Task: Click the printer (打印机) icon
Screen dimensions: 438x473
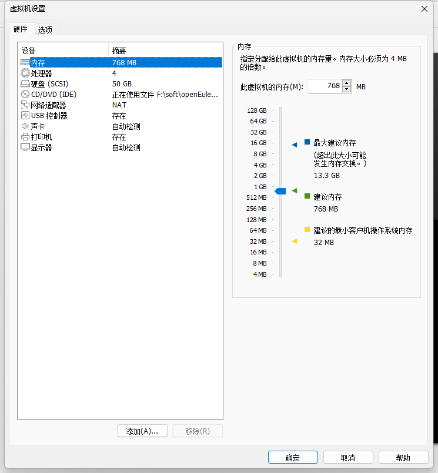Action: [x=25, y=137]
